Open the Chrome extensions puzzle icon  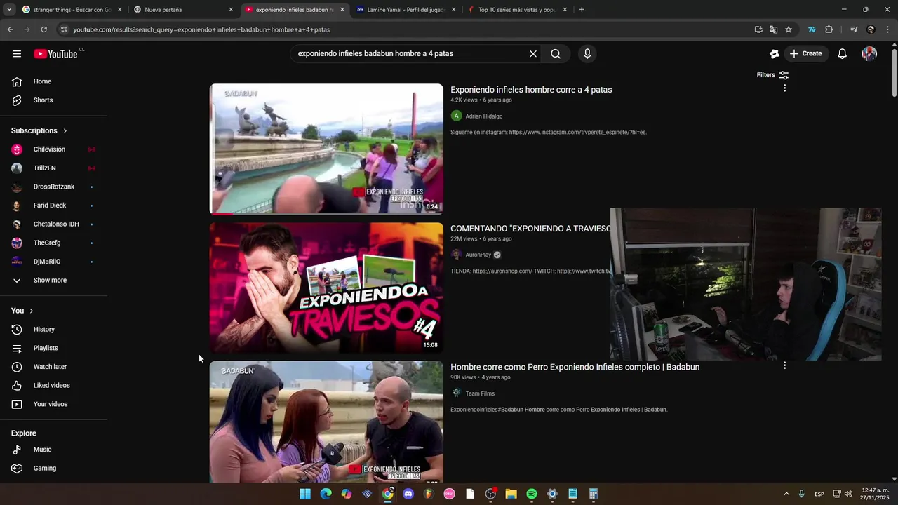(x=829, y=29)
